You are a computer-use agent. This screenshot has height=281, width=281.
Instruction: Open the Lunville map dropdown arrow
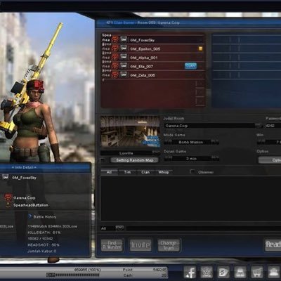pos(156,153)
